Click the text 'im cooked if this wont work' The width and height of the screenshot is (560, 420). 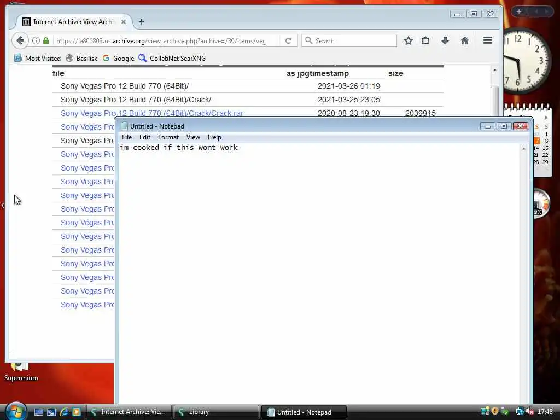pyautogui.click(x=179, y=148)
